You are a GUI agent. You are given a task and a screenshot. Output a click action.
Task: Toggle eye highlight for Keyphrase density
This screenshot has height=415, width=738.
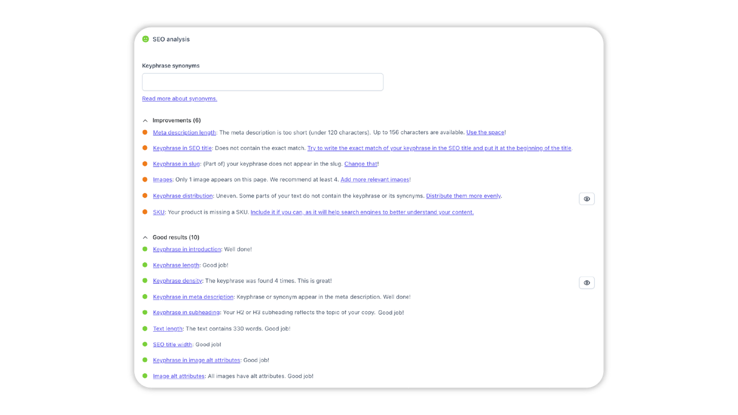click(x=586, y=283)
